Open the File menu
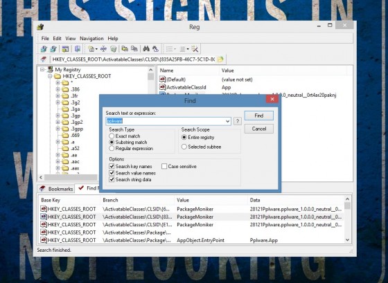The height and width of the screenshot is (283, 388). (45, 38)
